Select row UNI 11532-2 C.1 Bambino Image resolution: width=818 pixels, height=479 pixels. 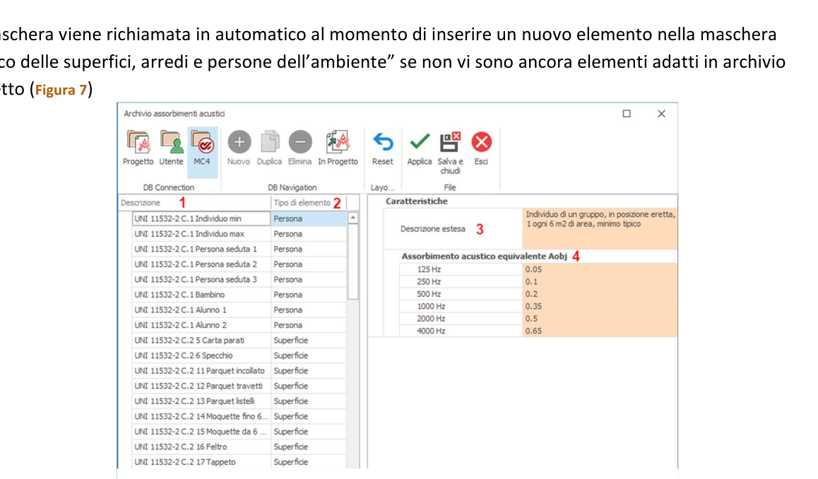(x=201, y=295)
